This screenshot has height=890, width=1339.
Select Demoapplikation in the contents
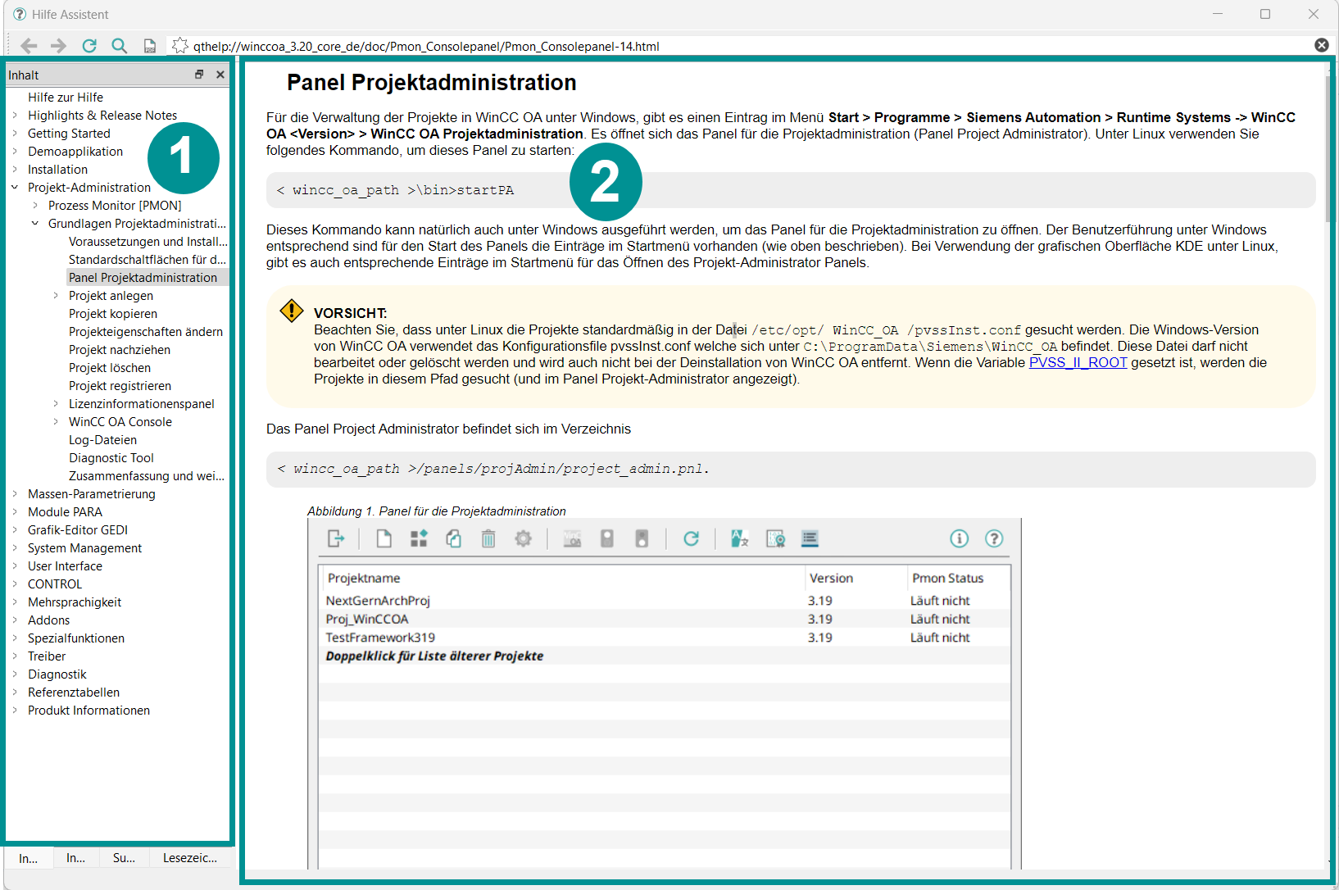[x=75, y=152]
